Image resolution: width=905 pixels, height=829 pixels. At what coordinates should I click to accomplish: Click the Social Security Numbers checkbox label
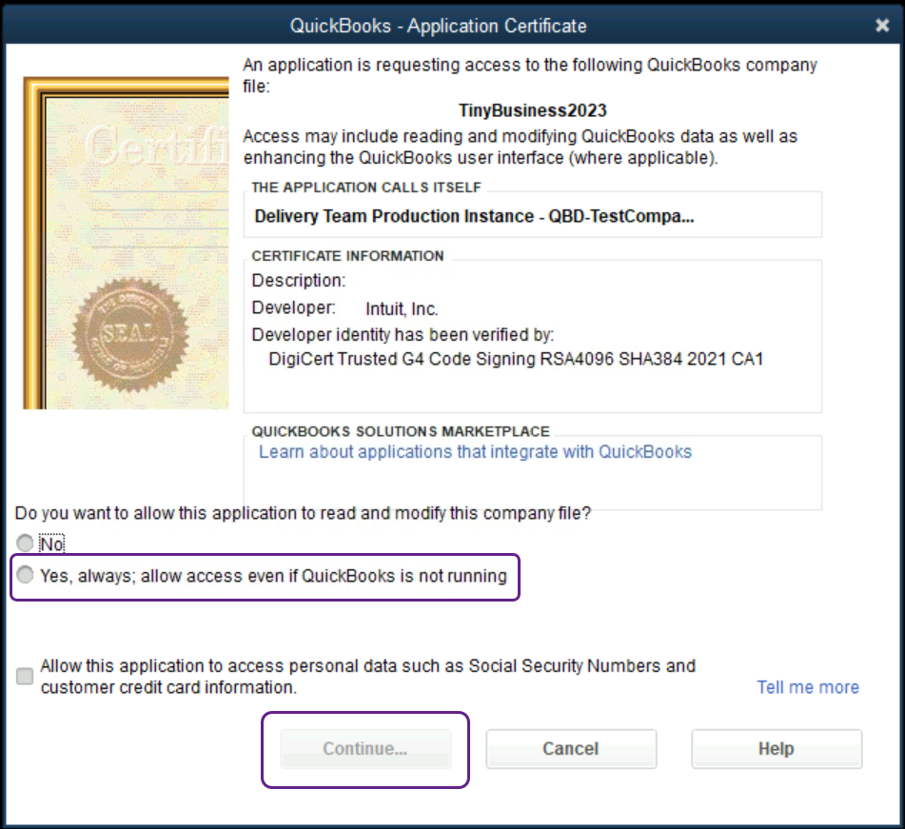367,676
